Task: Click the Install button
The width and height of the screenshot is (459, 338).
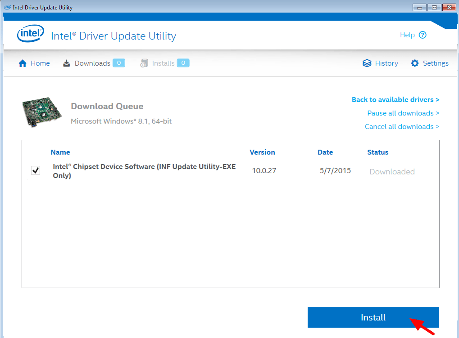Action: coord(373,317)
